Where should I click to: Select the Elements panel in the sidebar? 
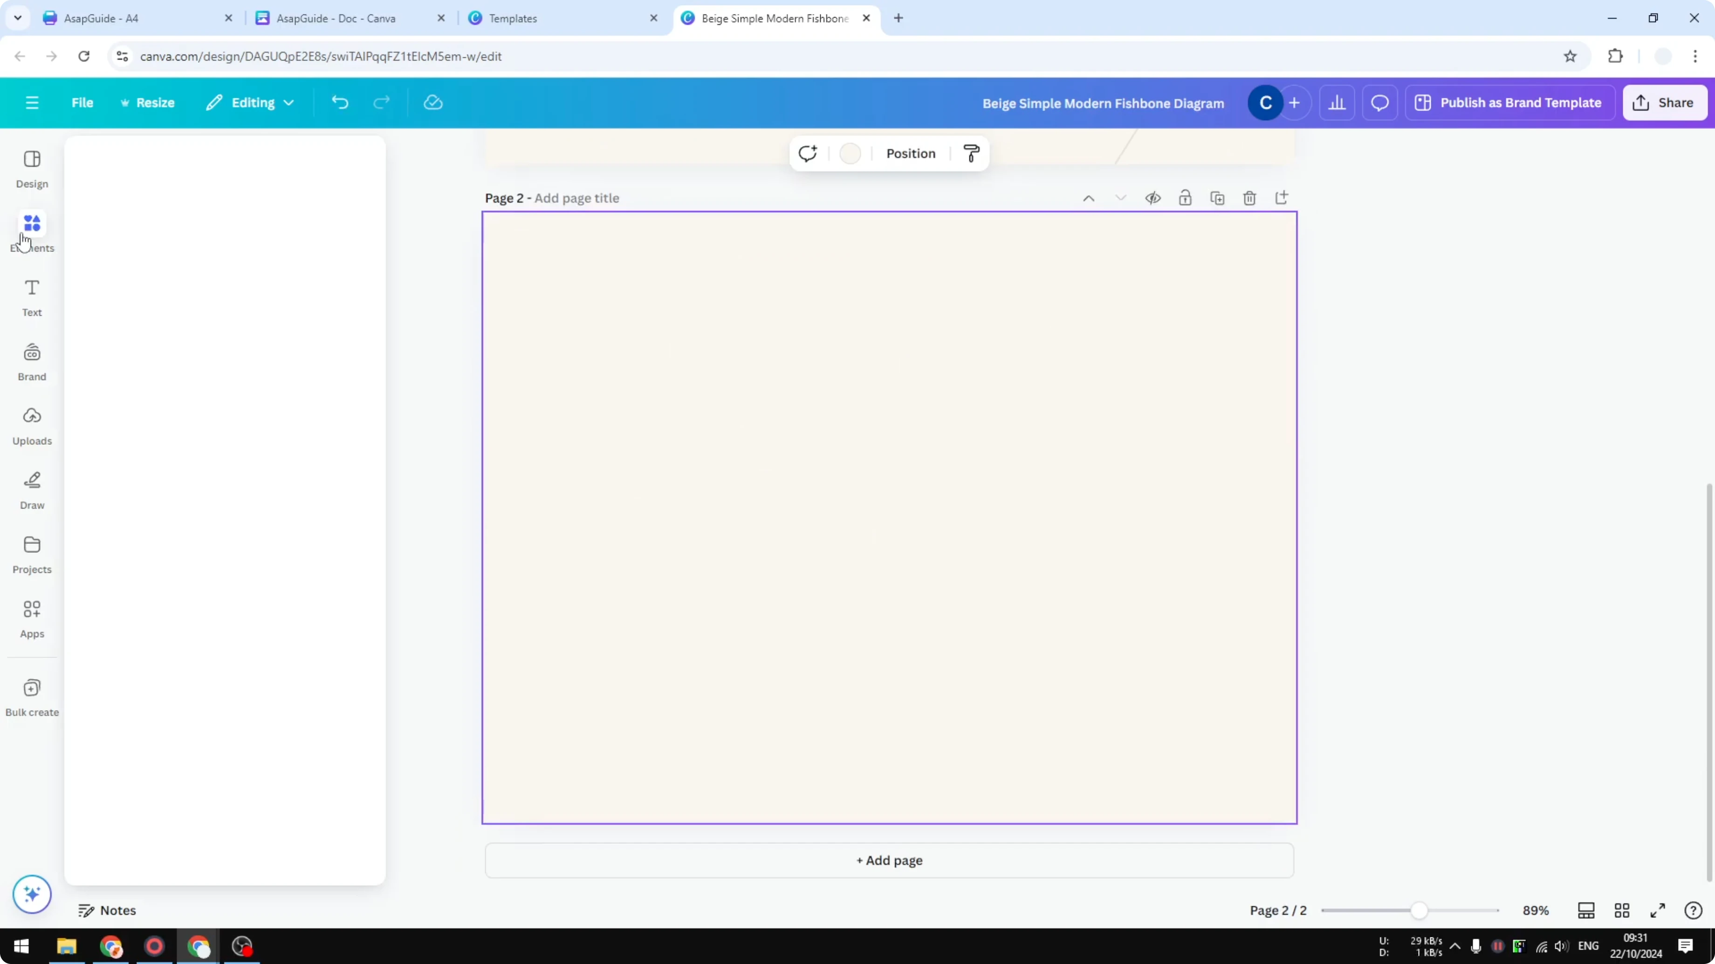click(31, 231)
